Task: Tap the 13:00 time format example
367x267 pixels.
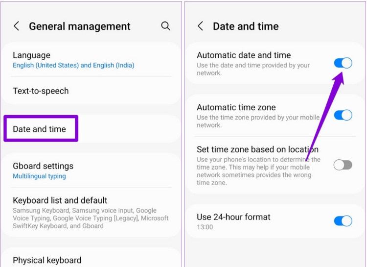Action: point(205,227)
